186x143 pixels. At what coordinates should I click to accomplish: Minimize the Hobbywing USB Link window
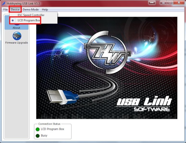tap(163, 3)
